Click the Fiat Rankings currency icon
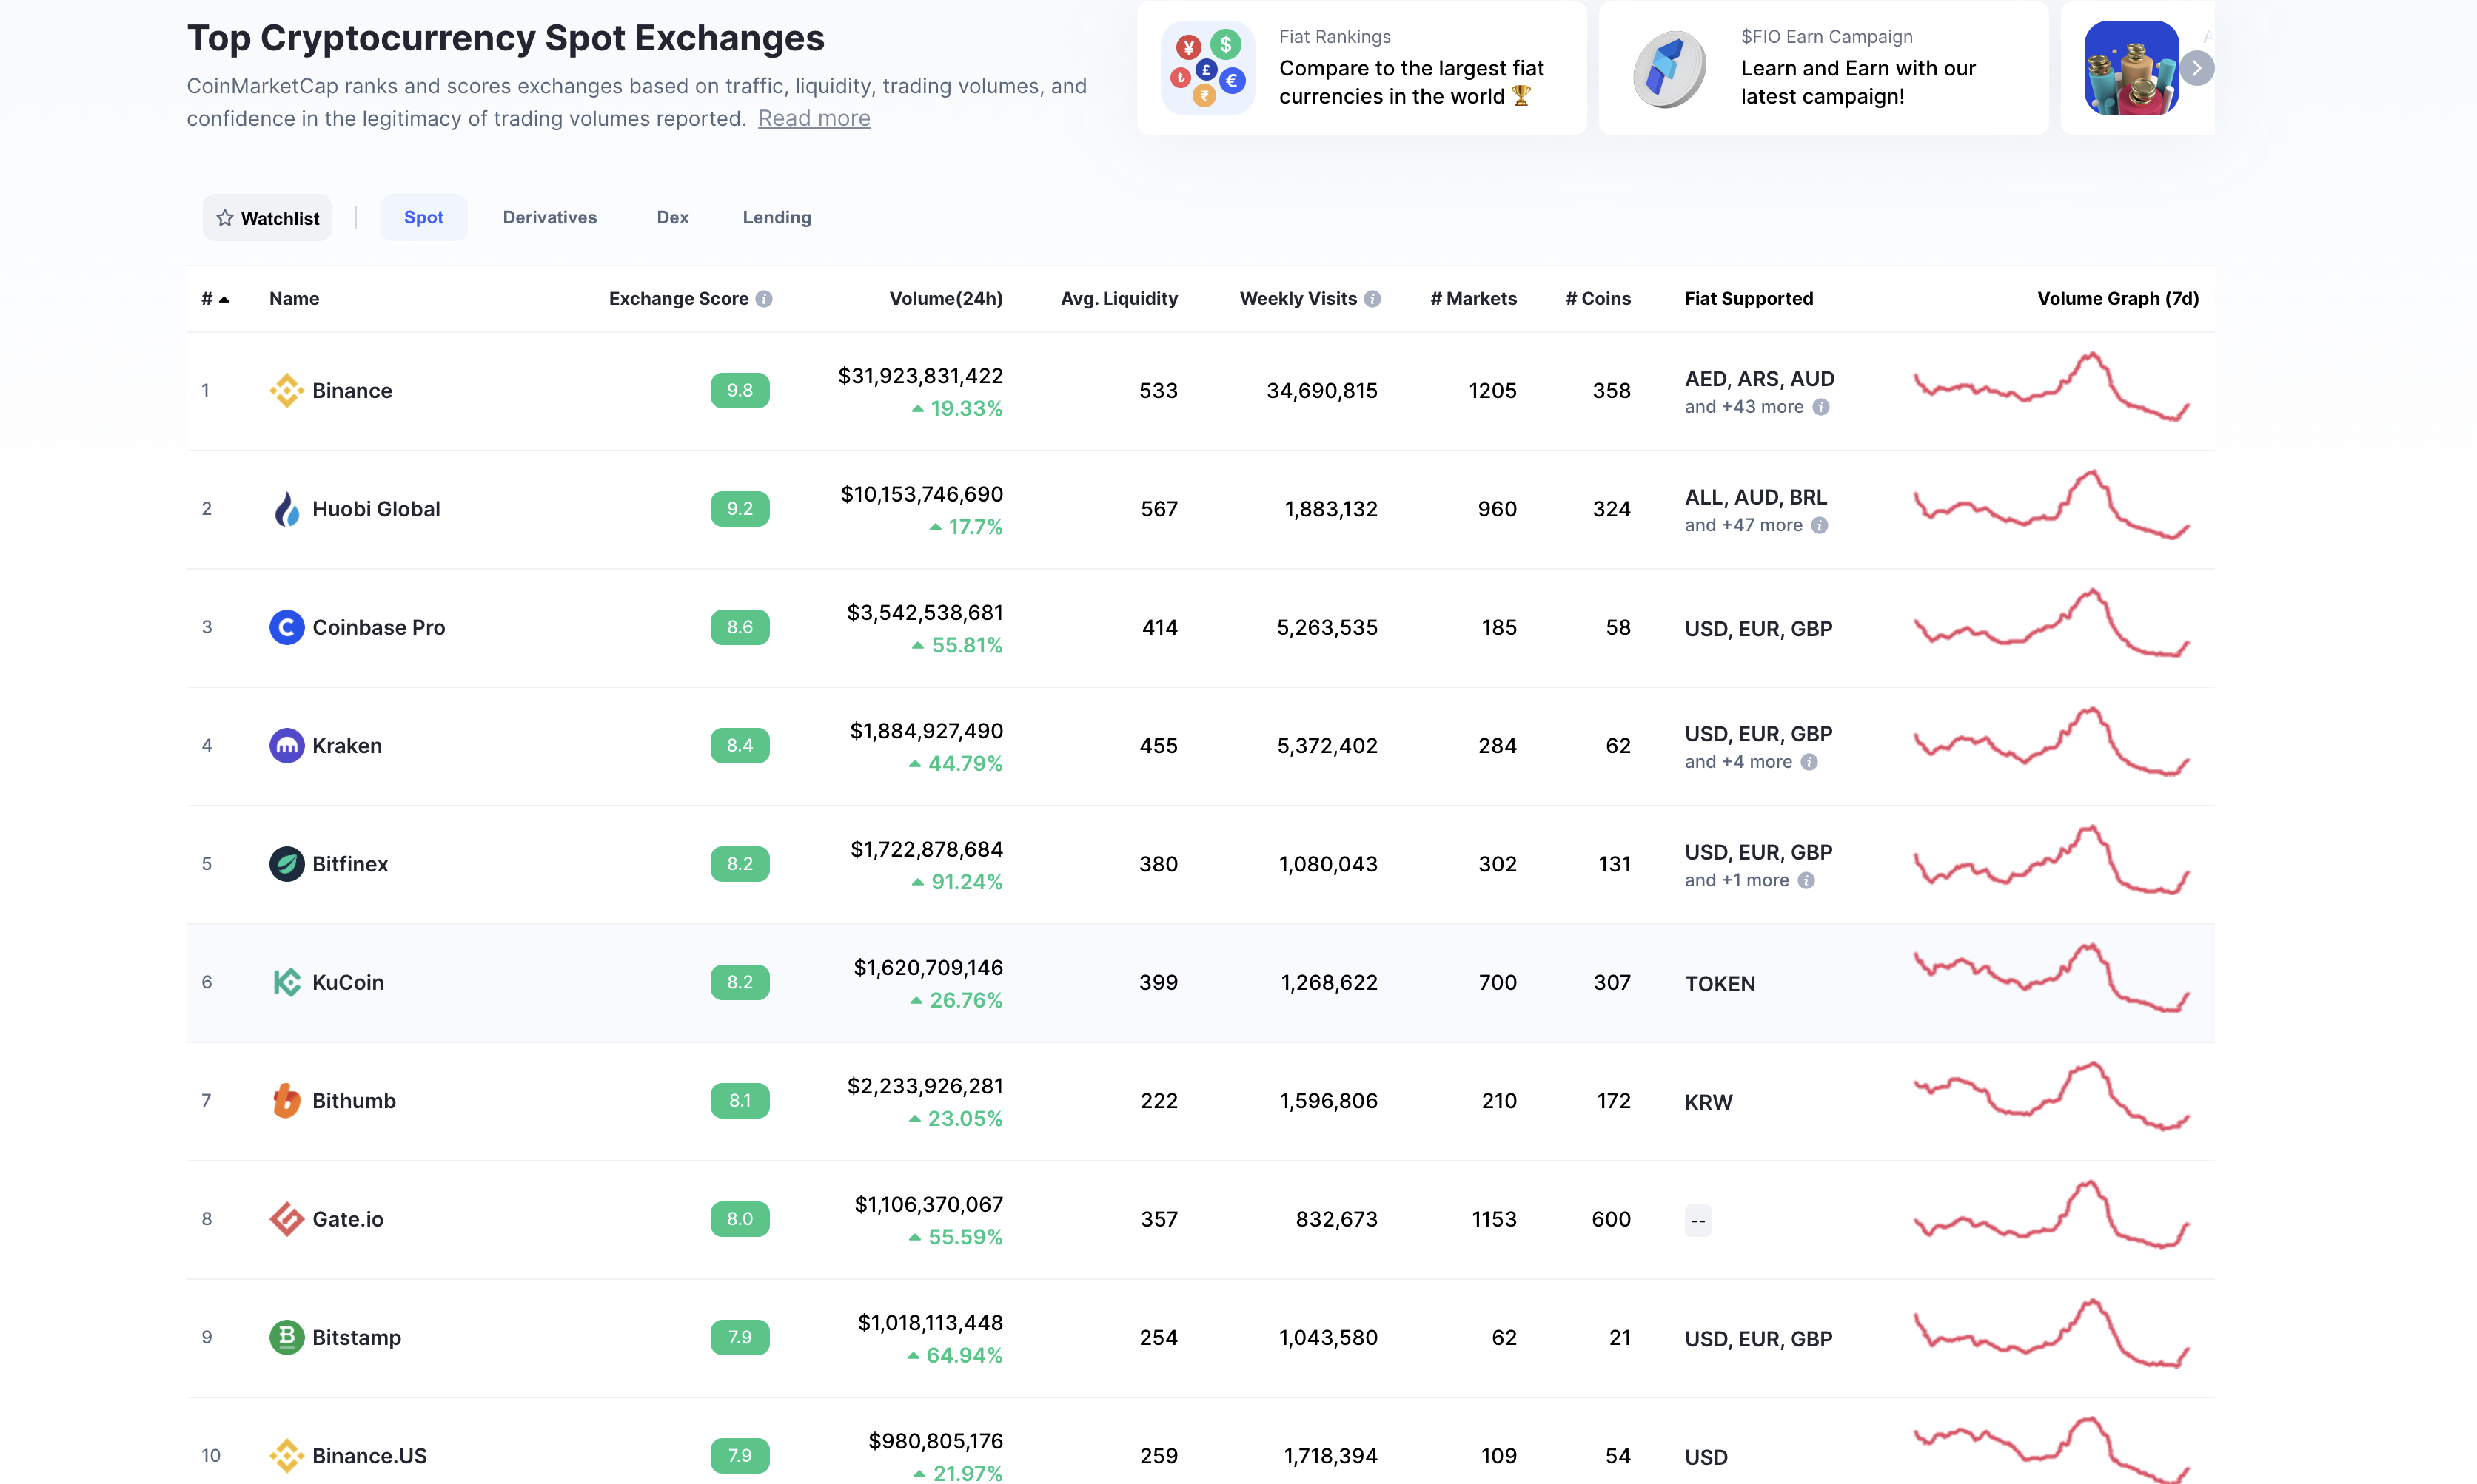 [1207, 68]
